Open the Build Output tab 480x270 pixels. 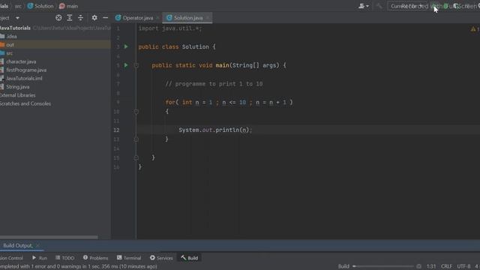point(17,245)
